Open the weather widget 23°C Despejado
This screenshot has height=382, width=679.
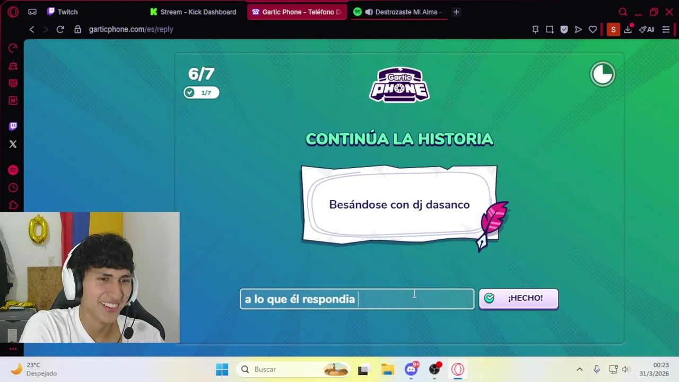(x=34, y=369)
